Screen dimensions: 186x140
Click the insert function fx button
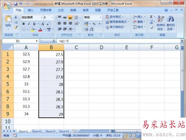(x=54, y=41)
